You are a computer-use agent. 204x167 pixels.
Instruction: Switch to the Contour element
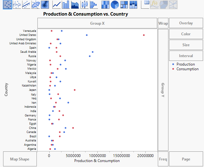pos(45,4)
